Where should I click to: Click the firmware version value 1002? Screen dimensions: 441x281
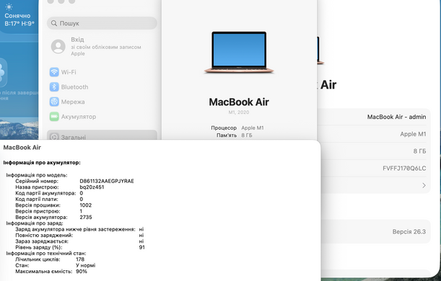85,205
